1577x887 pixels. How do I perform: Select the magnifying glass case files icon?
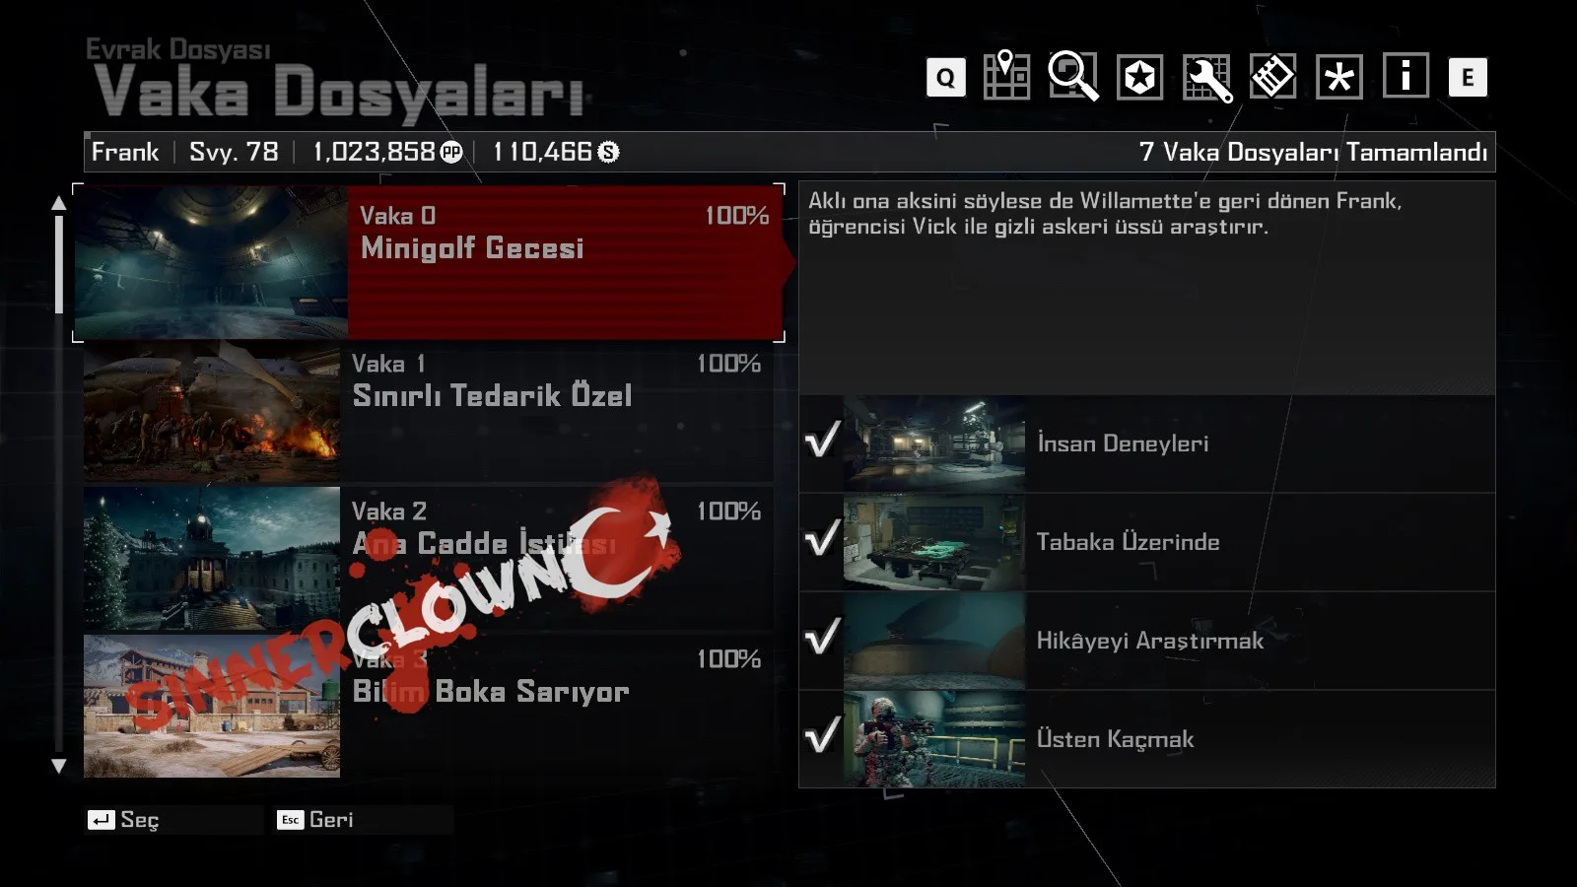point(1073,76)
